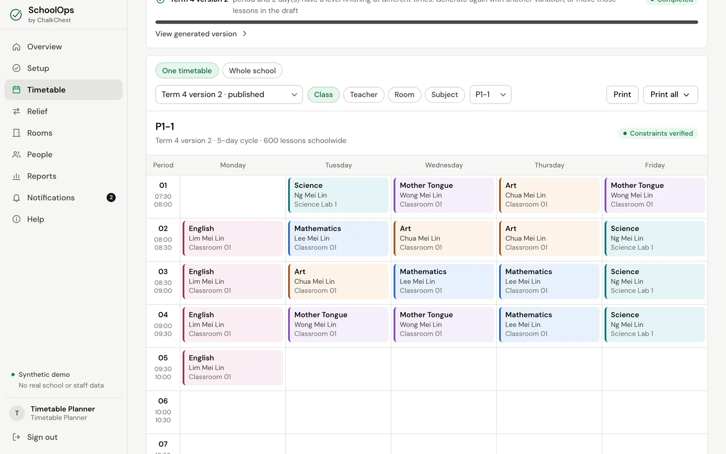Open the Overview menu item
This screenshot has width=726, height=454.
64,47
